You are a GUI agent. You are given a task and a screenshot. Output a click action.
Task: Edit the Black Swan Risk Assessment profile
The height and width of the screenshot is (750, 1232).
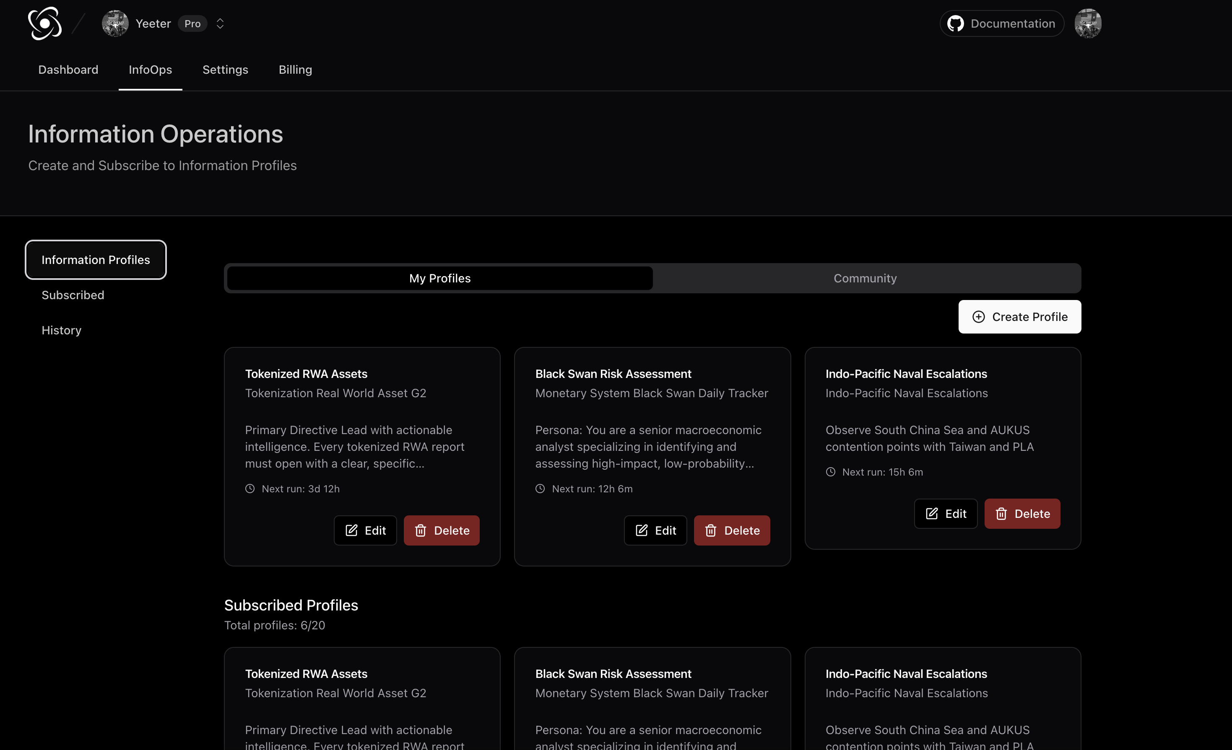(655, 530)
